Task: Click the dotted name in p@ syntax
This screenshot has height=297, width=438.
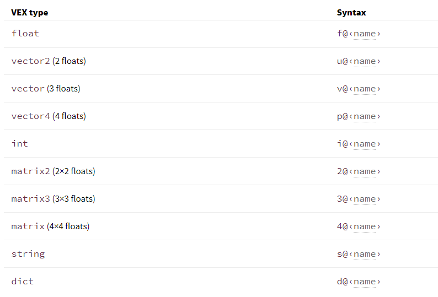Action: coord(365,116)
